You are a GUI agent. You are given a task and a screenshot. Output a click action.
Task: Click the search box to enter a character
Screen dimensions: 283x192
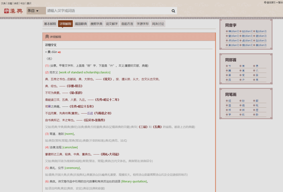coord(107,11)
